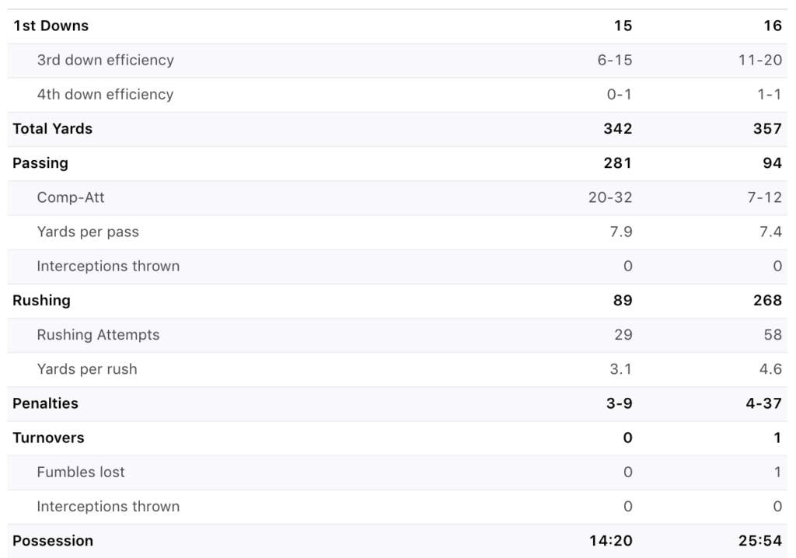Select the Fumbles lost row label
This screenshot has width=796, height=558.
point(81,473)
